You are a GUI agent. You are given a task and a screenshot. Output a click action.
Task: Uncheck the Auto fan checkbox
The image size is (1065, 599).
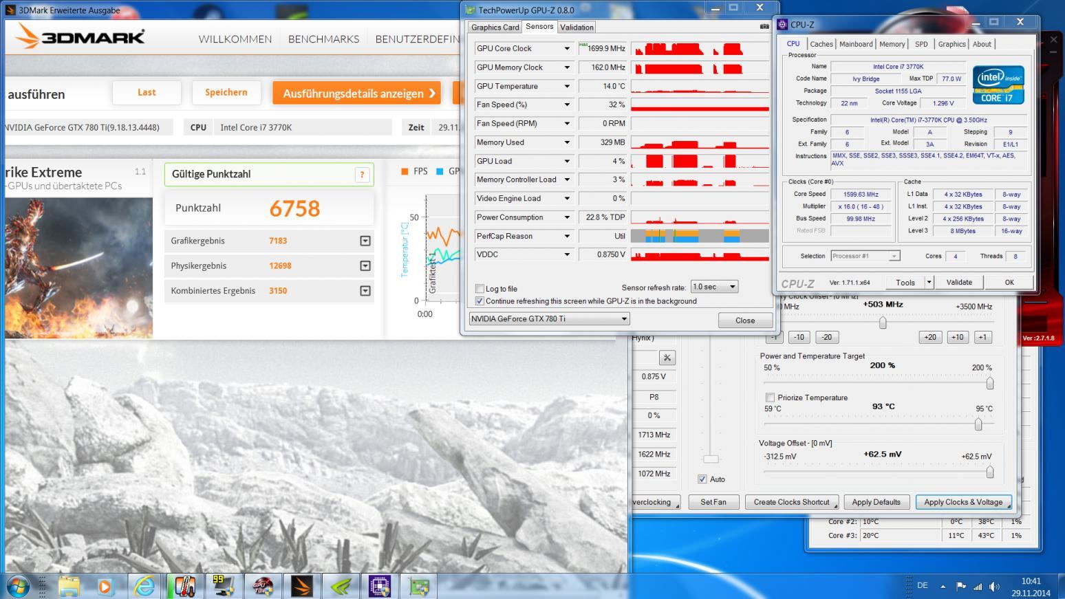pyautogui.click(x=702, y=479)
